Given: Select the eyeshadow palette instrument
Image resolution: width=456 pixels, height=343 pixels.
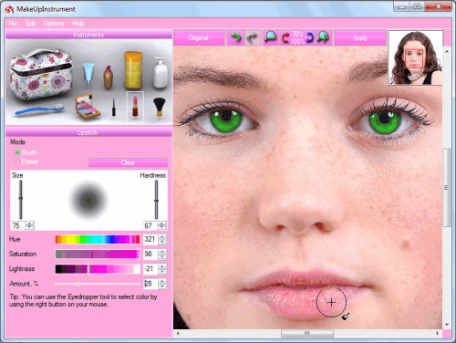Looking at the screenshot, I should tap(88, 107).
